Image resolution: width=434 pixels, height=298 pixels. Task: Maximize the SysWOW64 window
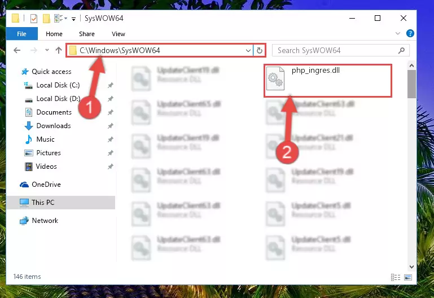378,18
